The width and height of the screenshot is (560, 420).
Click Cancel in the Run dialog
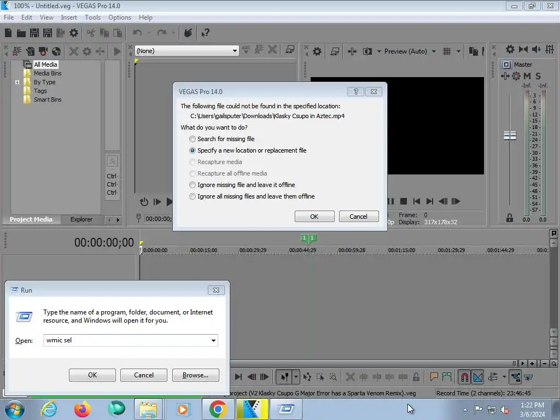click(x=144, y=375)
